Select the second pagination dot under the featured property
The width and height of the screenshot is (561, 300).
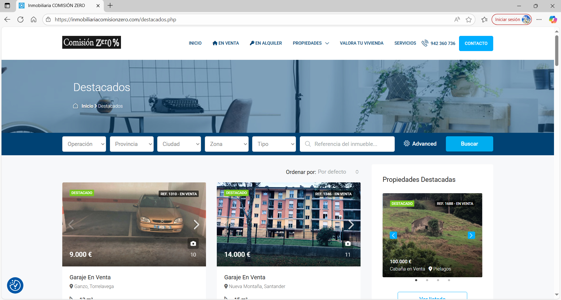click(x=427, y=280)
